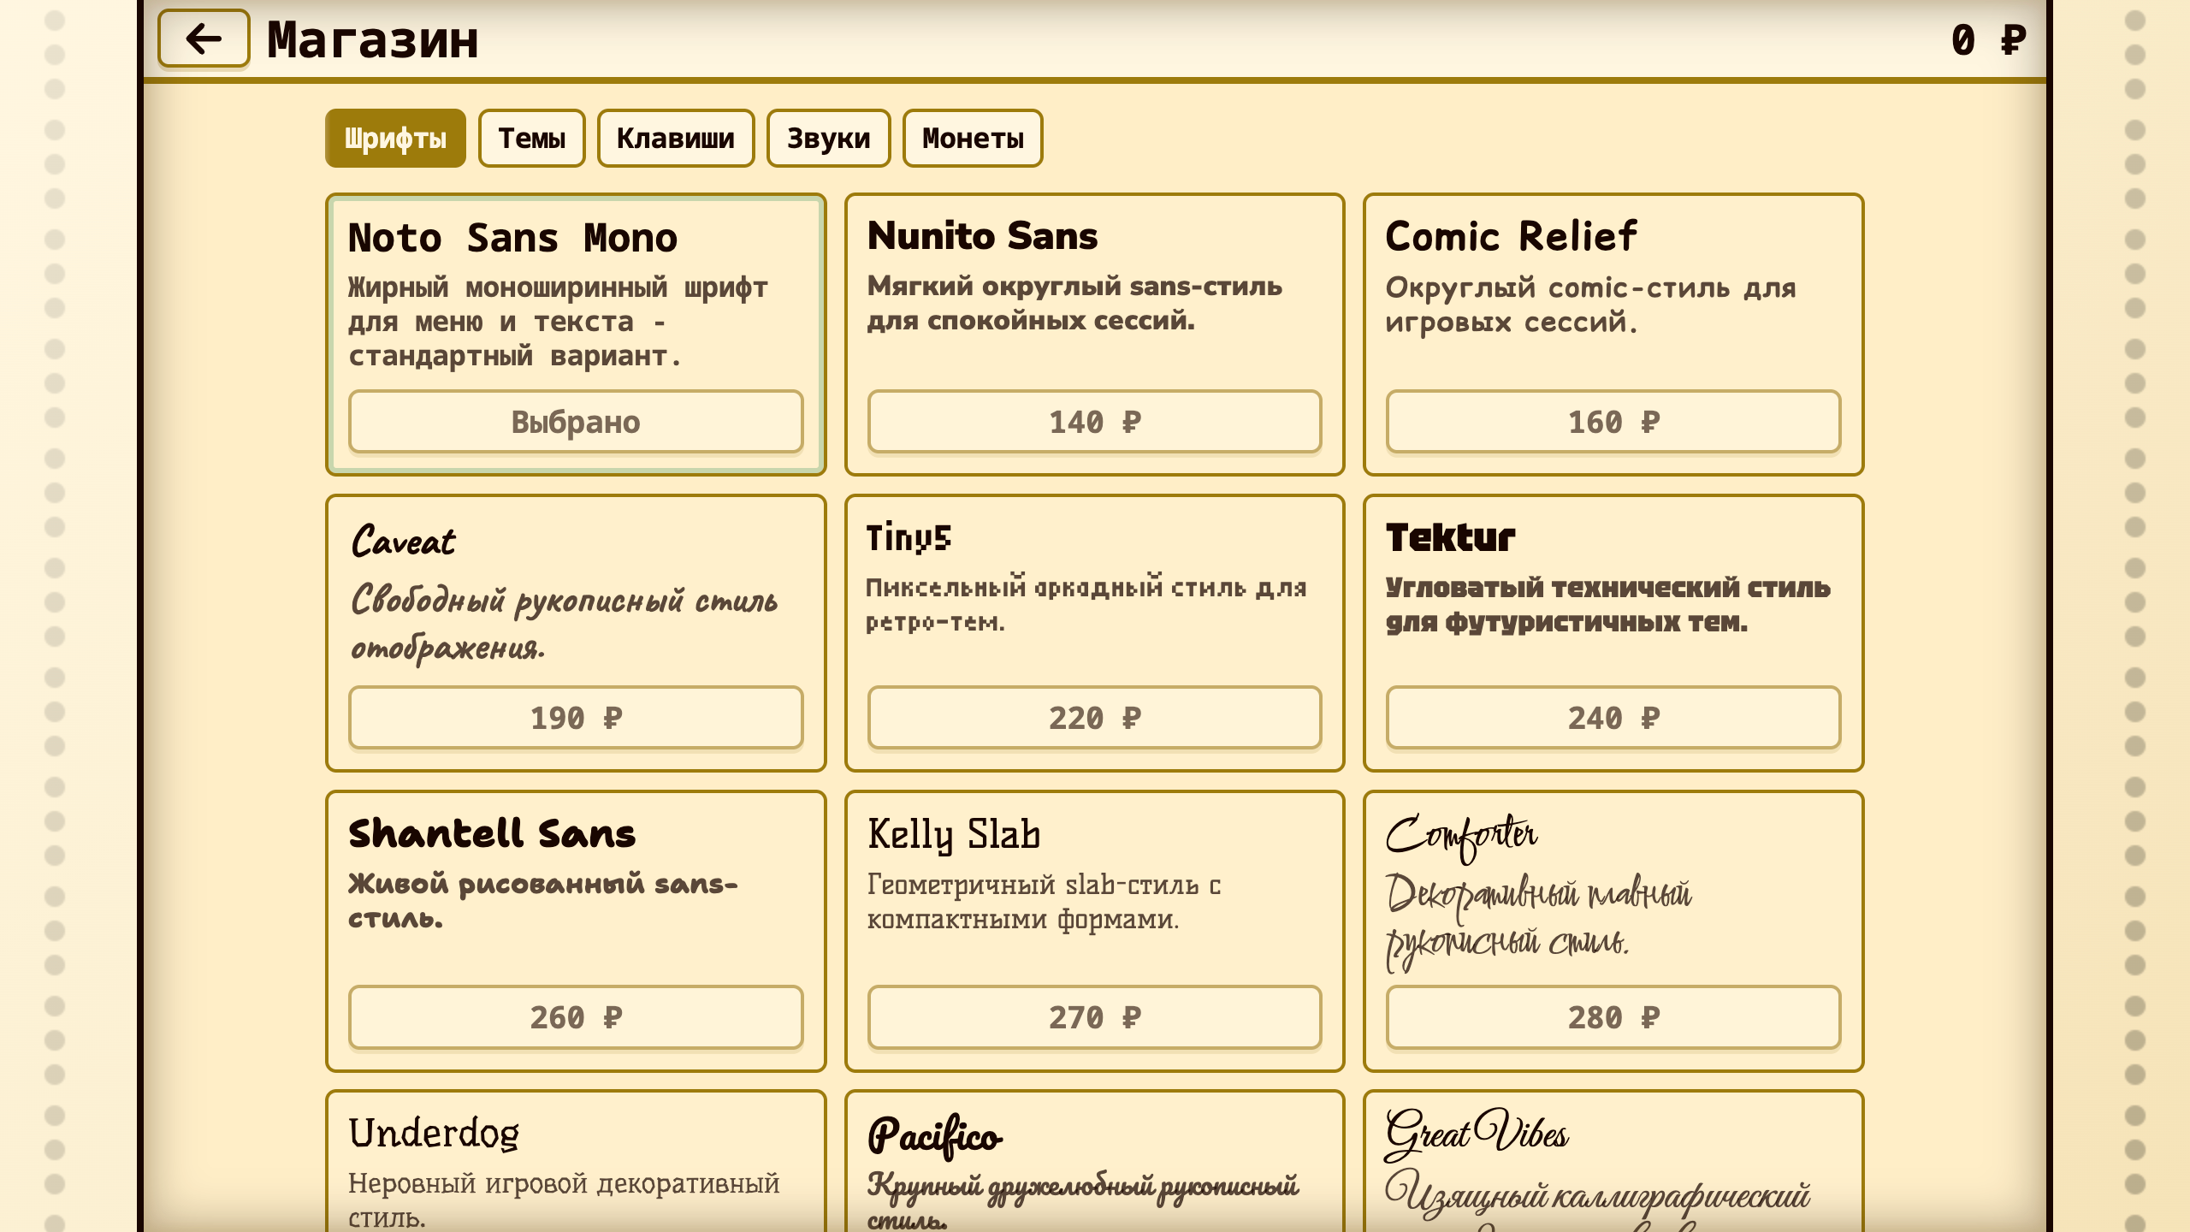
Task: Switch to the Клавиши tab
Action: point(676,138)
